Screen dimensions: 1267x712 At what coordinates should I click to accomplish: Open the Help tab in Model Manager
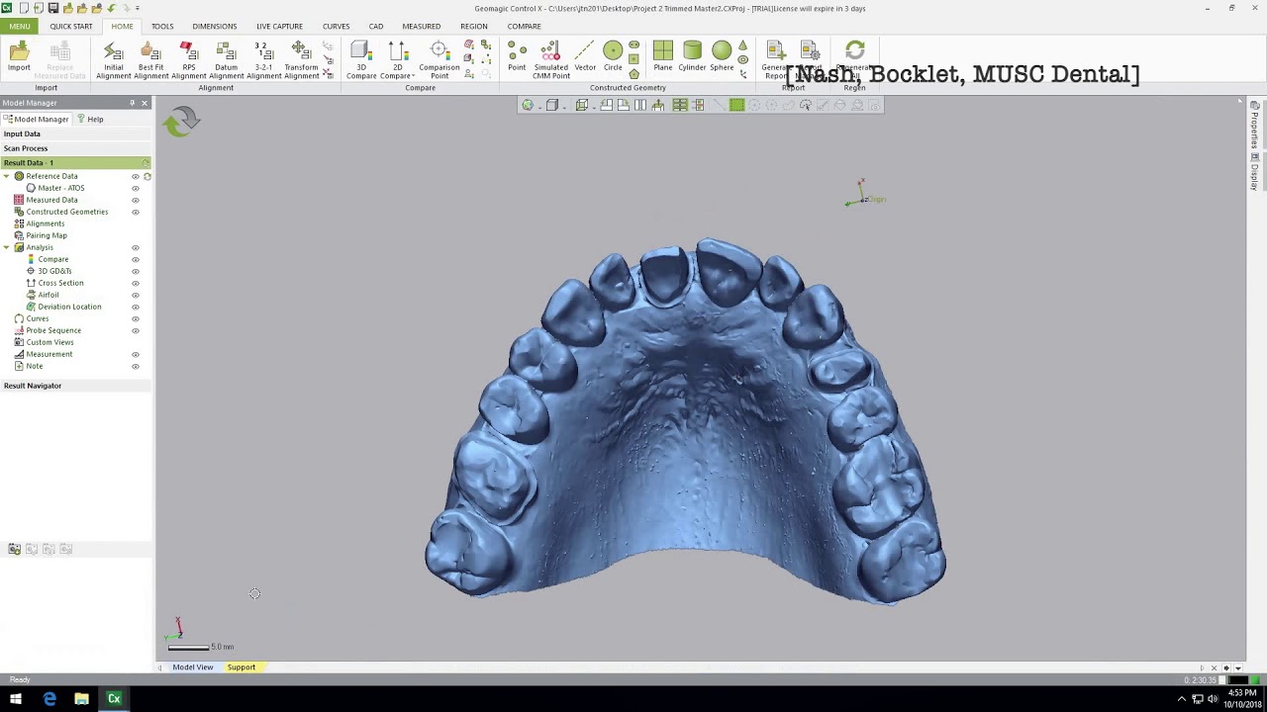[x=90, y=119]
